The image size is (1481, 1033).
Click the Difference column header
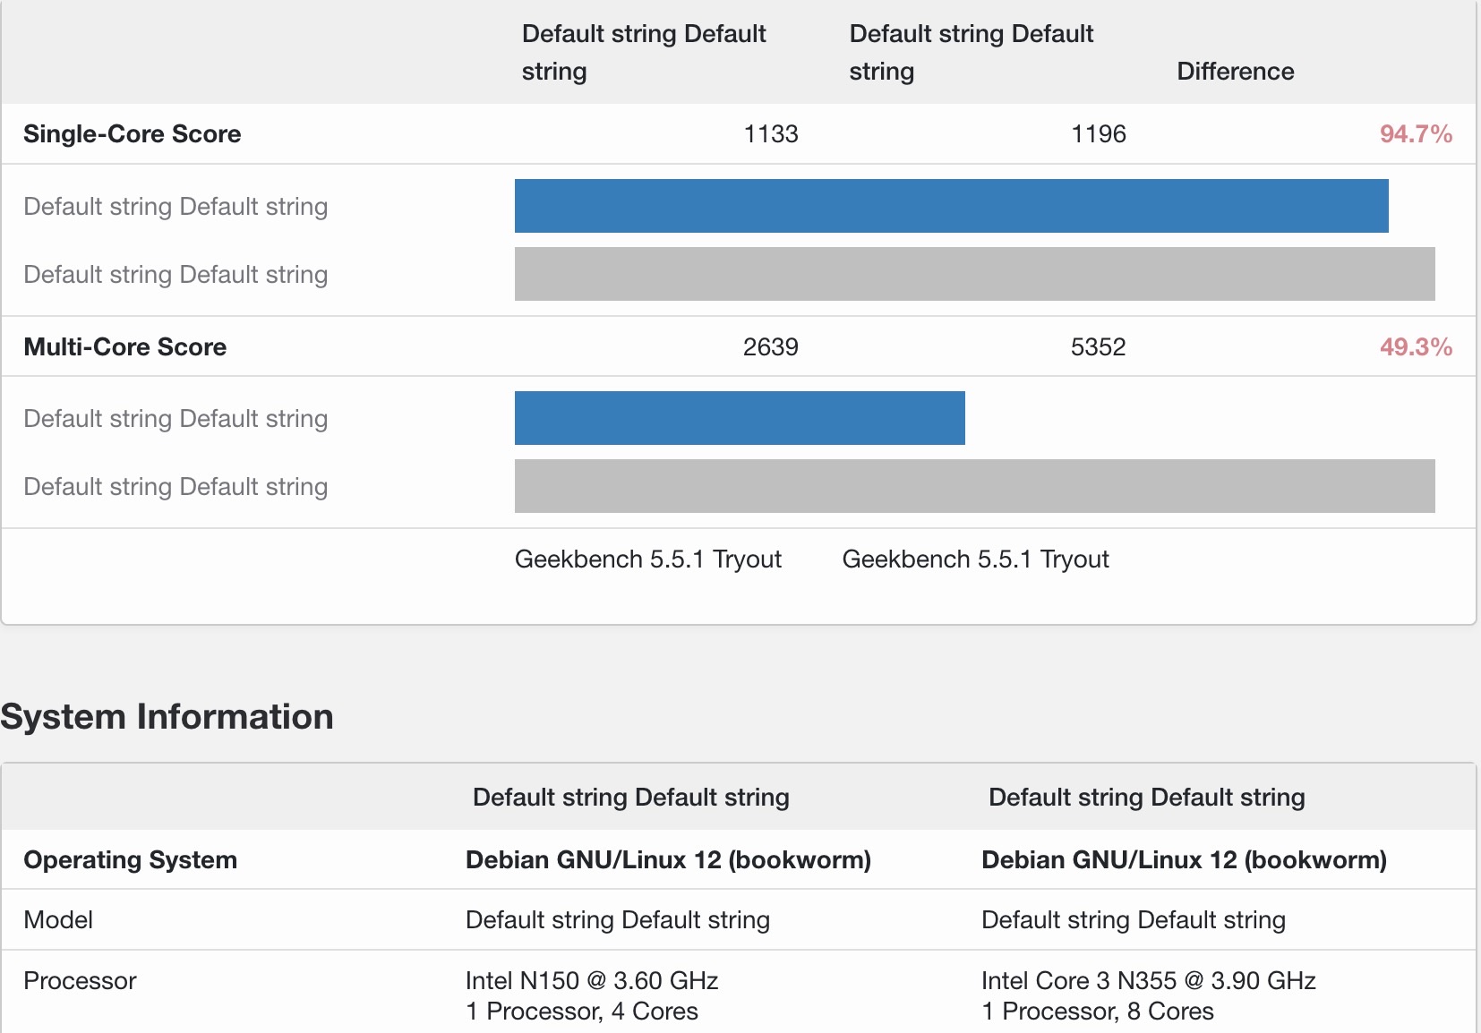(x=1235, y=72)
